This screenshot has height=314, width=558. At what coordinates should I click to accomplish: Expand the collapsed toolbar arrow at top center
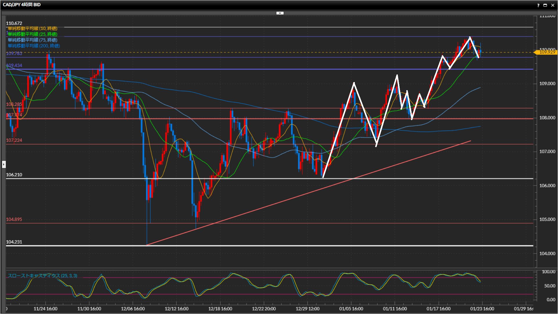[x=280, y=13]
